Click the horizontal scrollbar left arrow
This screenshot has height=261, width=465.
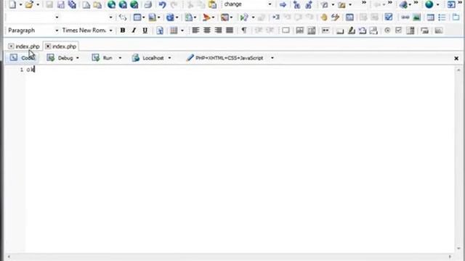pos(9,257)
